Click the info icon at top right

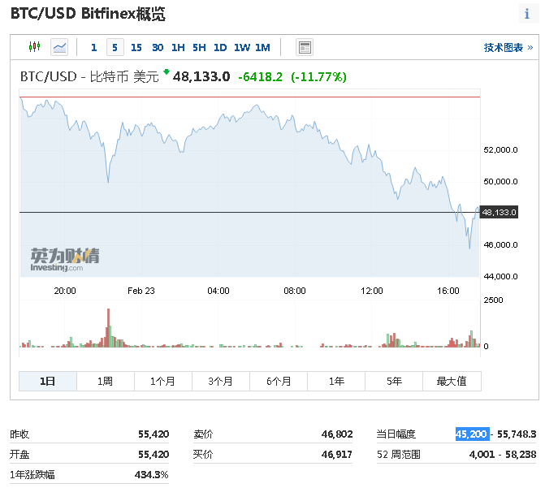526,15
